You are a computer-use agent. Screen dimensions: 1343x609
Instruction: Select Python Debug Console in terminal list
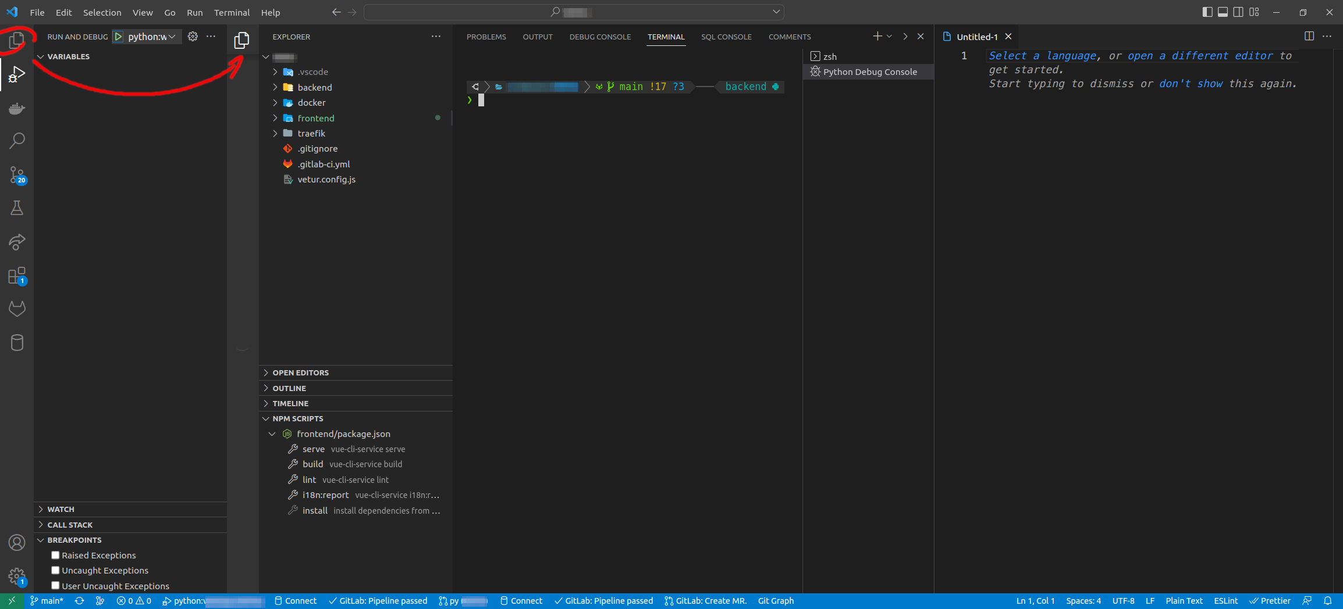tap(869, 71)
